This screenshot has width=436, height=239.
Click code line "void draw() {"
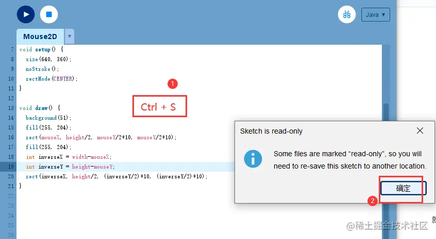[x=40, y=108]
